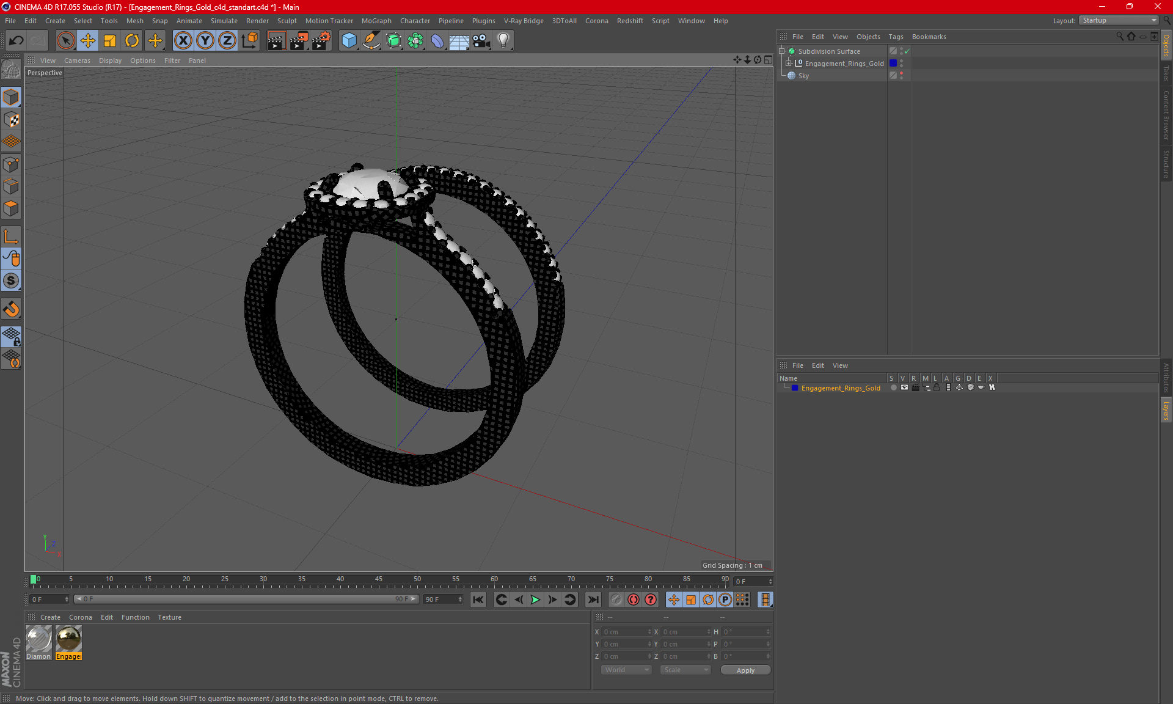1173x704 pixels.
Task: Switch to Points mode
Action: (11, 164)
